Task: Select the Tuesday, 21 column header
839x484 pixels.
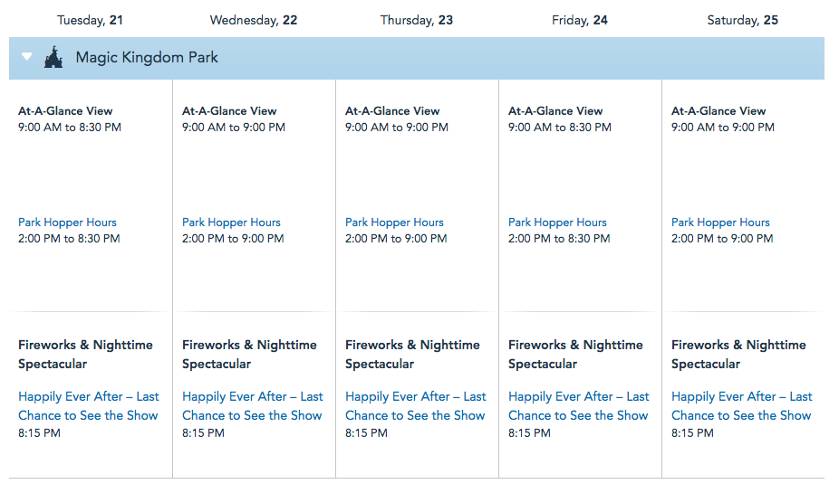Action: 90,20
